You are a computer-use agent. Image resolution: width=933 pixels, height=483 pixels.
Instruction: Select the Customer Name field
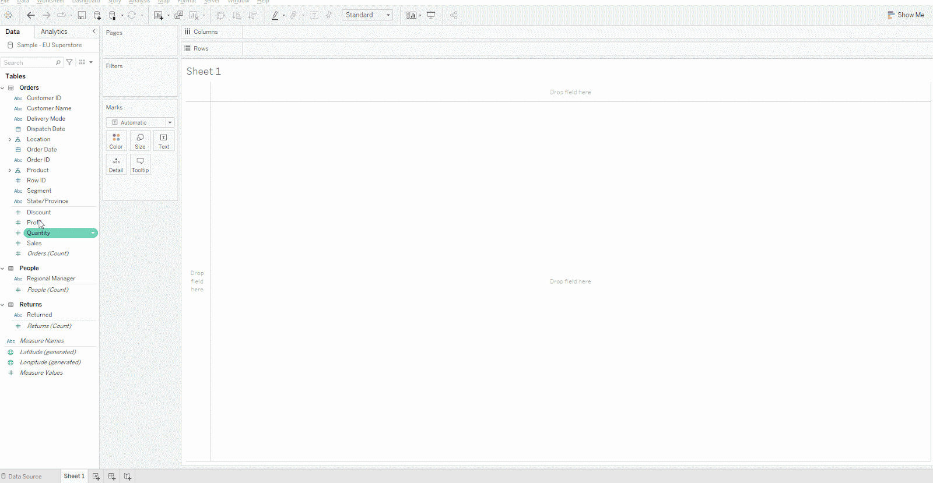49,108
